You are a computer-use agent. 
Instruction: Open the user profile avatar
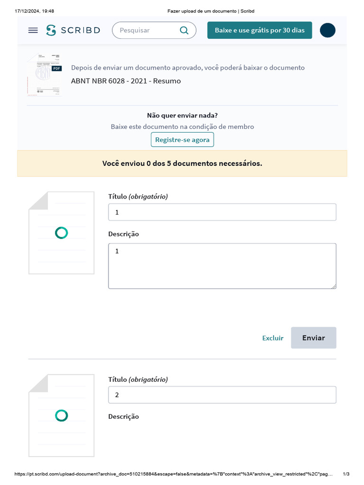point(328,30)
